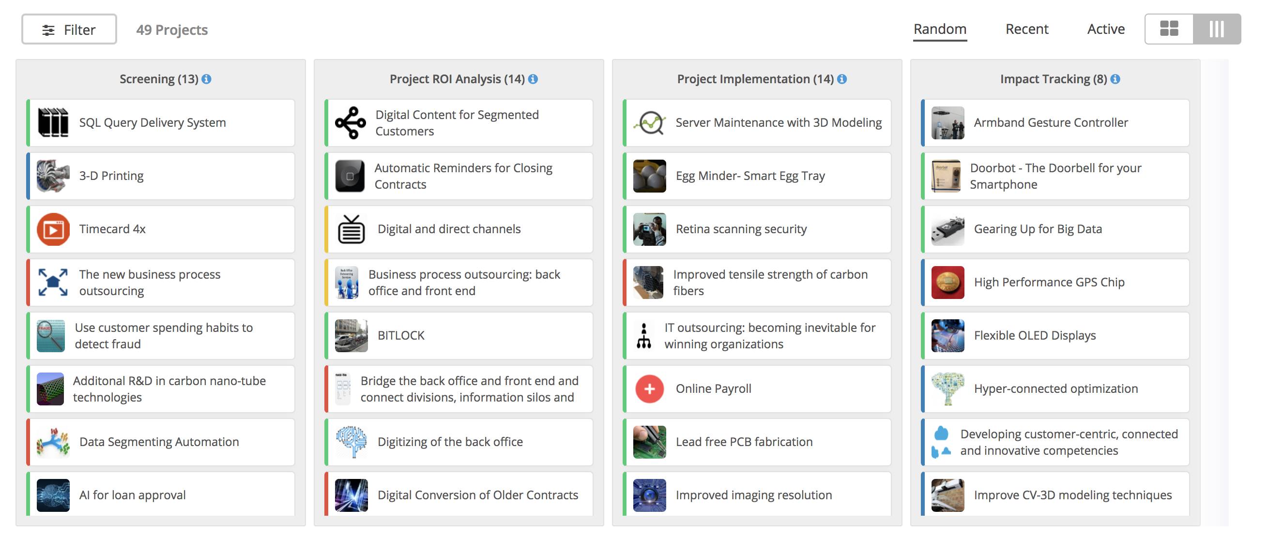Click the Digital Content share-nodes icon
Screen dimensions: 1284x537
[x=351, y=123]
